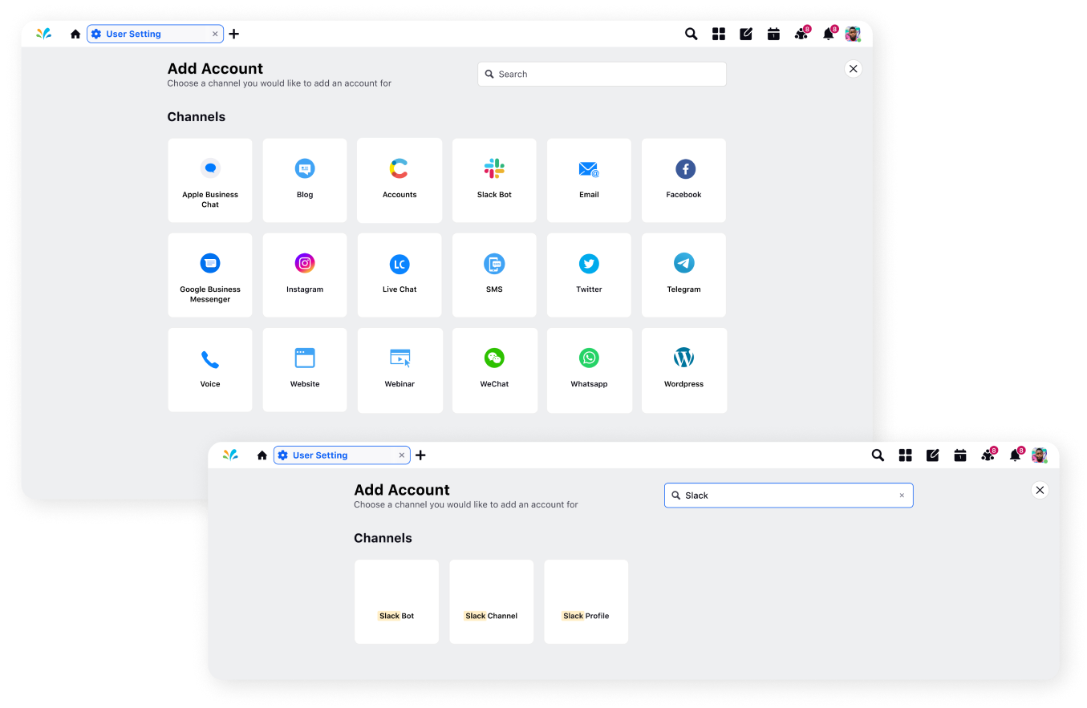Screen dimensions: 1087x708
Task: Select the Slack Profile result tile
Action: pos(586,602)
